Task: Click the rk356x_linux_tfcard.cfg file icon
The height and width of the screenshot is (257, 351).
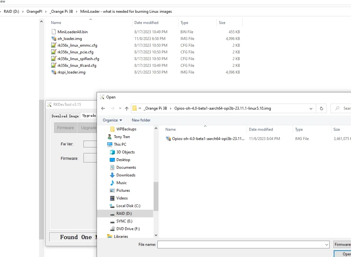Action: [x=54, y=65]
